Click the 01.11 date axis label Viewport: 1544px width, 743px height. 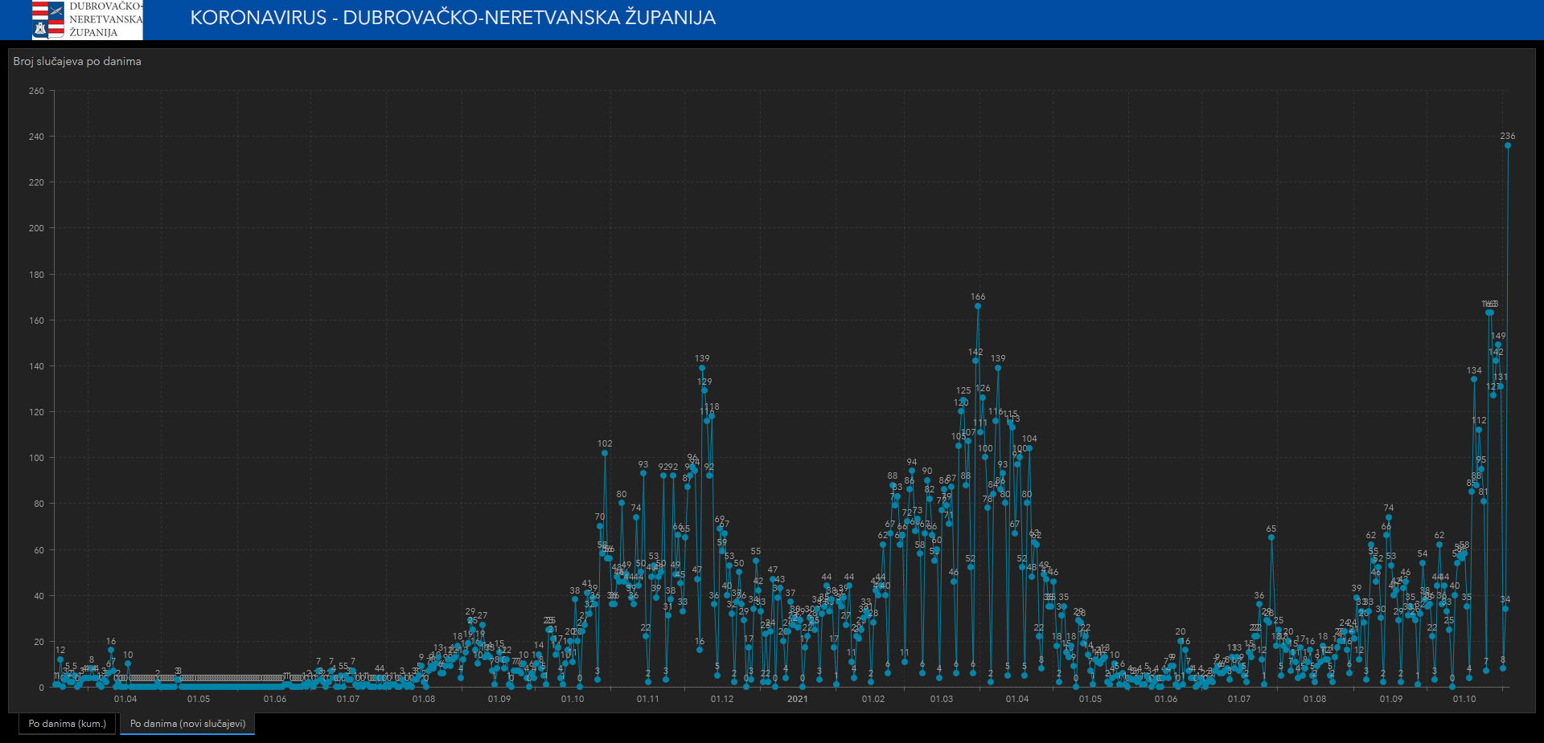coord(648,700)
